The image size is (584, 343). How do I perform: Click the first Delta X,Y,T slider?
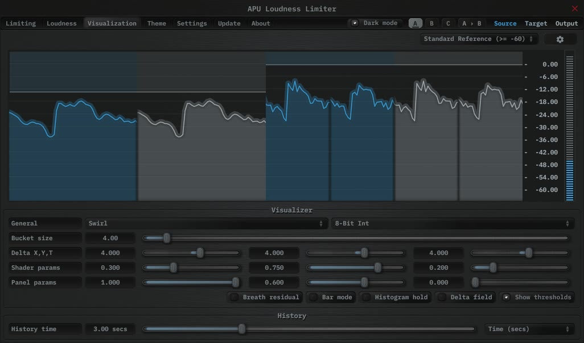point(191,253)
